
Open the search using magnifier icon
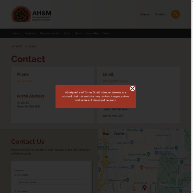click(175, 14)
